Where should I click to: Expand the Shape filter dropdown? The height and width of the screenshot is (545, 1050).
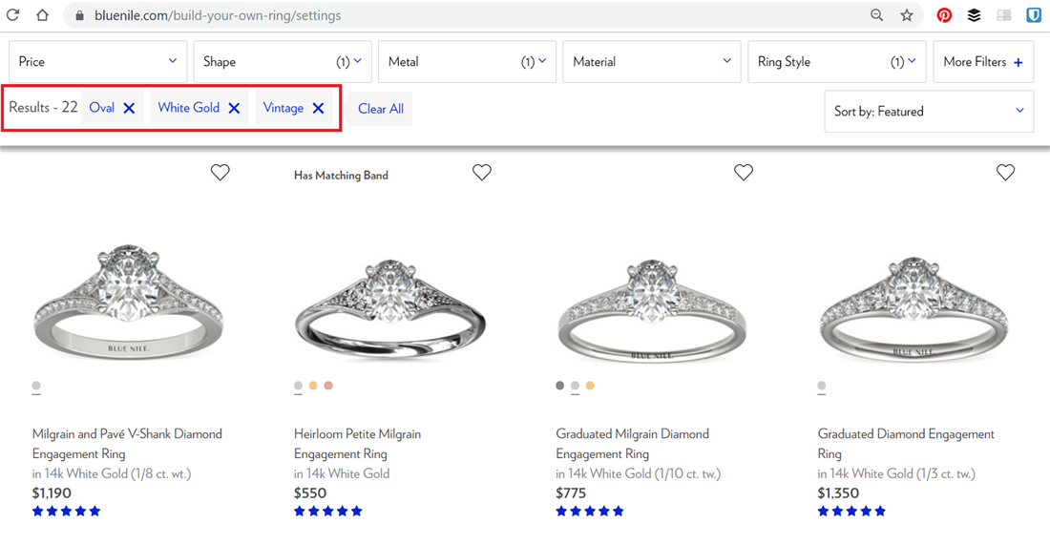coord(283,62)
